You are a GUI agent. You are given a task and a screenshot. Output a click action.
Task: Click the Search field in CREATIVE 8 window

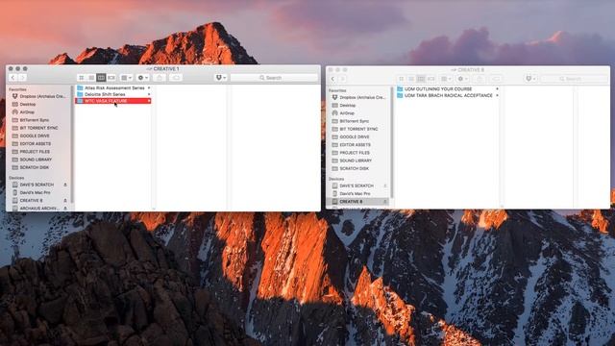[x=575, y=79]
